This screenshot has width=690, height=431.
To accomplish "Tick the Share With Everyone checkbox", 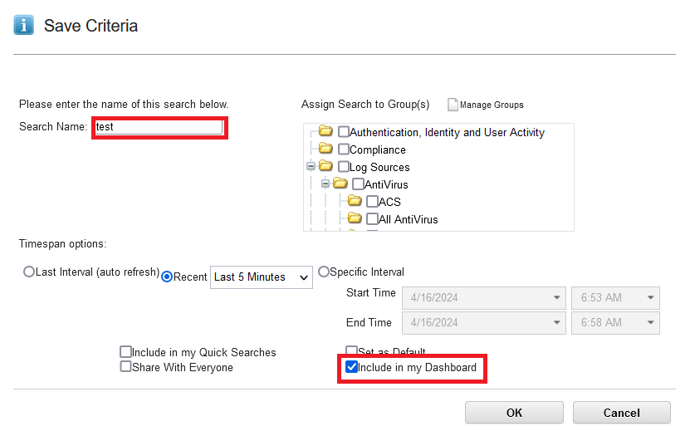I will (126, 366).
